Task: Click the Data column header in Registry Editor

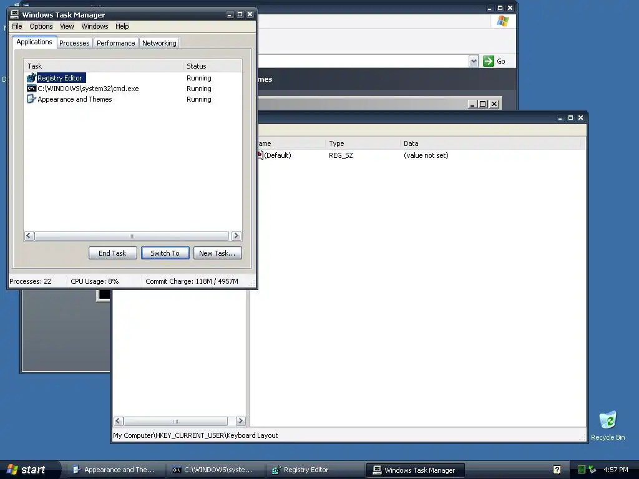Action: (x=490, y=143)
